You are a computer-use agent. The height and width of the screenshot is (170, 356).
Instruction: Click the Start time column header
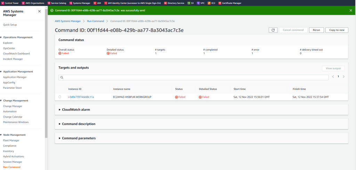click(x=240, y=89)
